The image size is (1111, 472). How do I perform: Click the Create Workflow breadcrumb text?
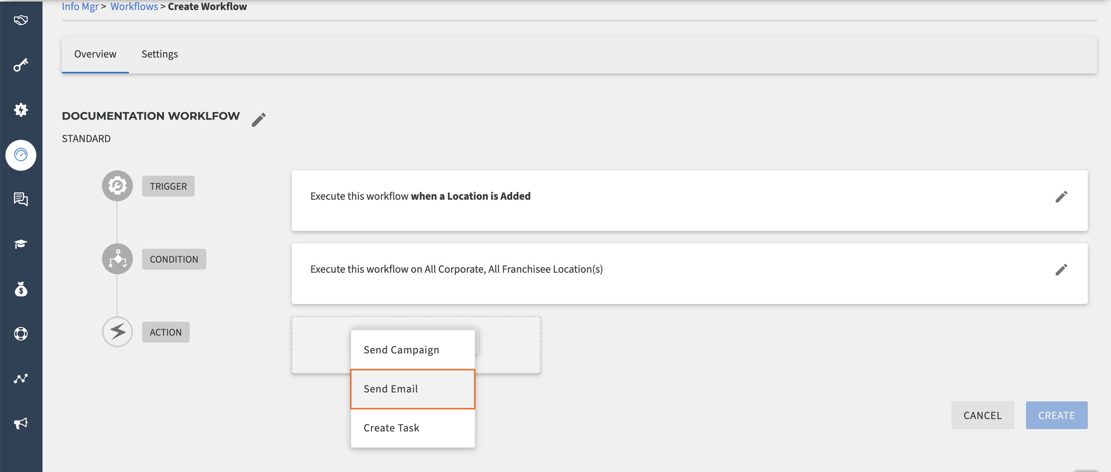pyautogui.click(x=207, y=7)
